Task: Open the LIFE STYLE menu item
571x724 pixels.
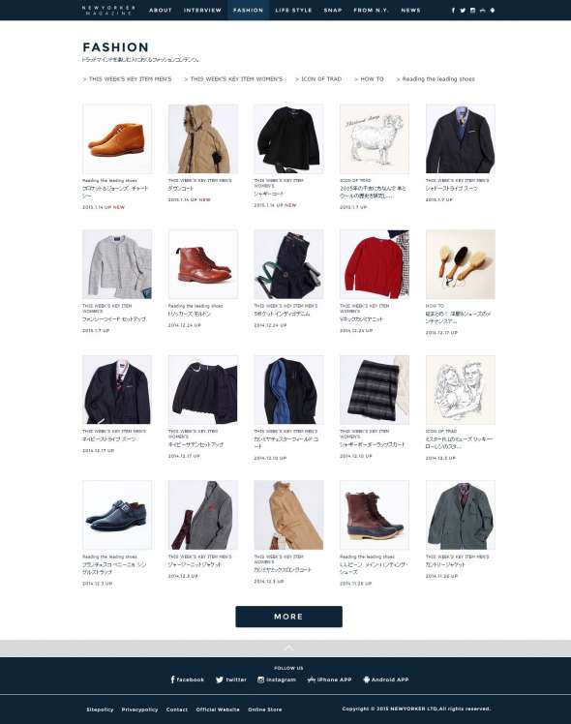Action: point(293,10)
